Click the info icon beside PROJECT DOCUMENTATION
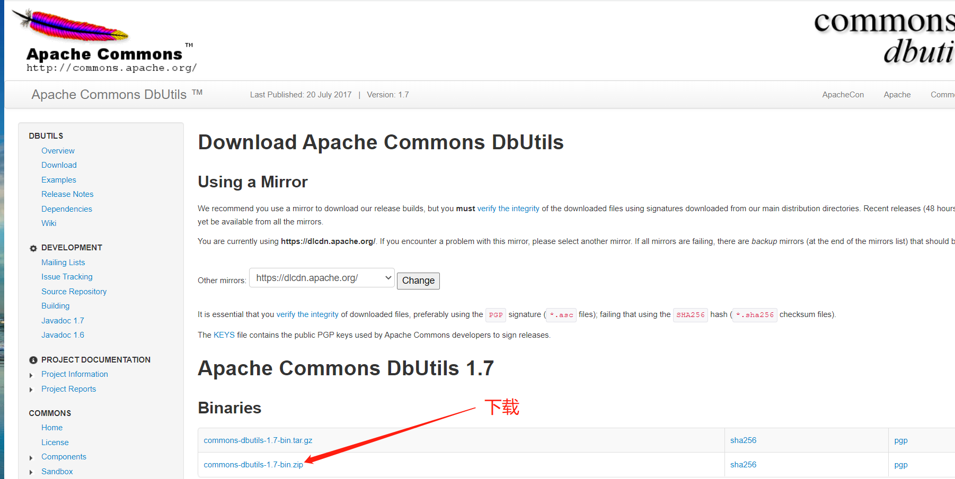955x479 pixels. pos(33,359)
